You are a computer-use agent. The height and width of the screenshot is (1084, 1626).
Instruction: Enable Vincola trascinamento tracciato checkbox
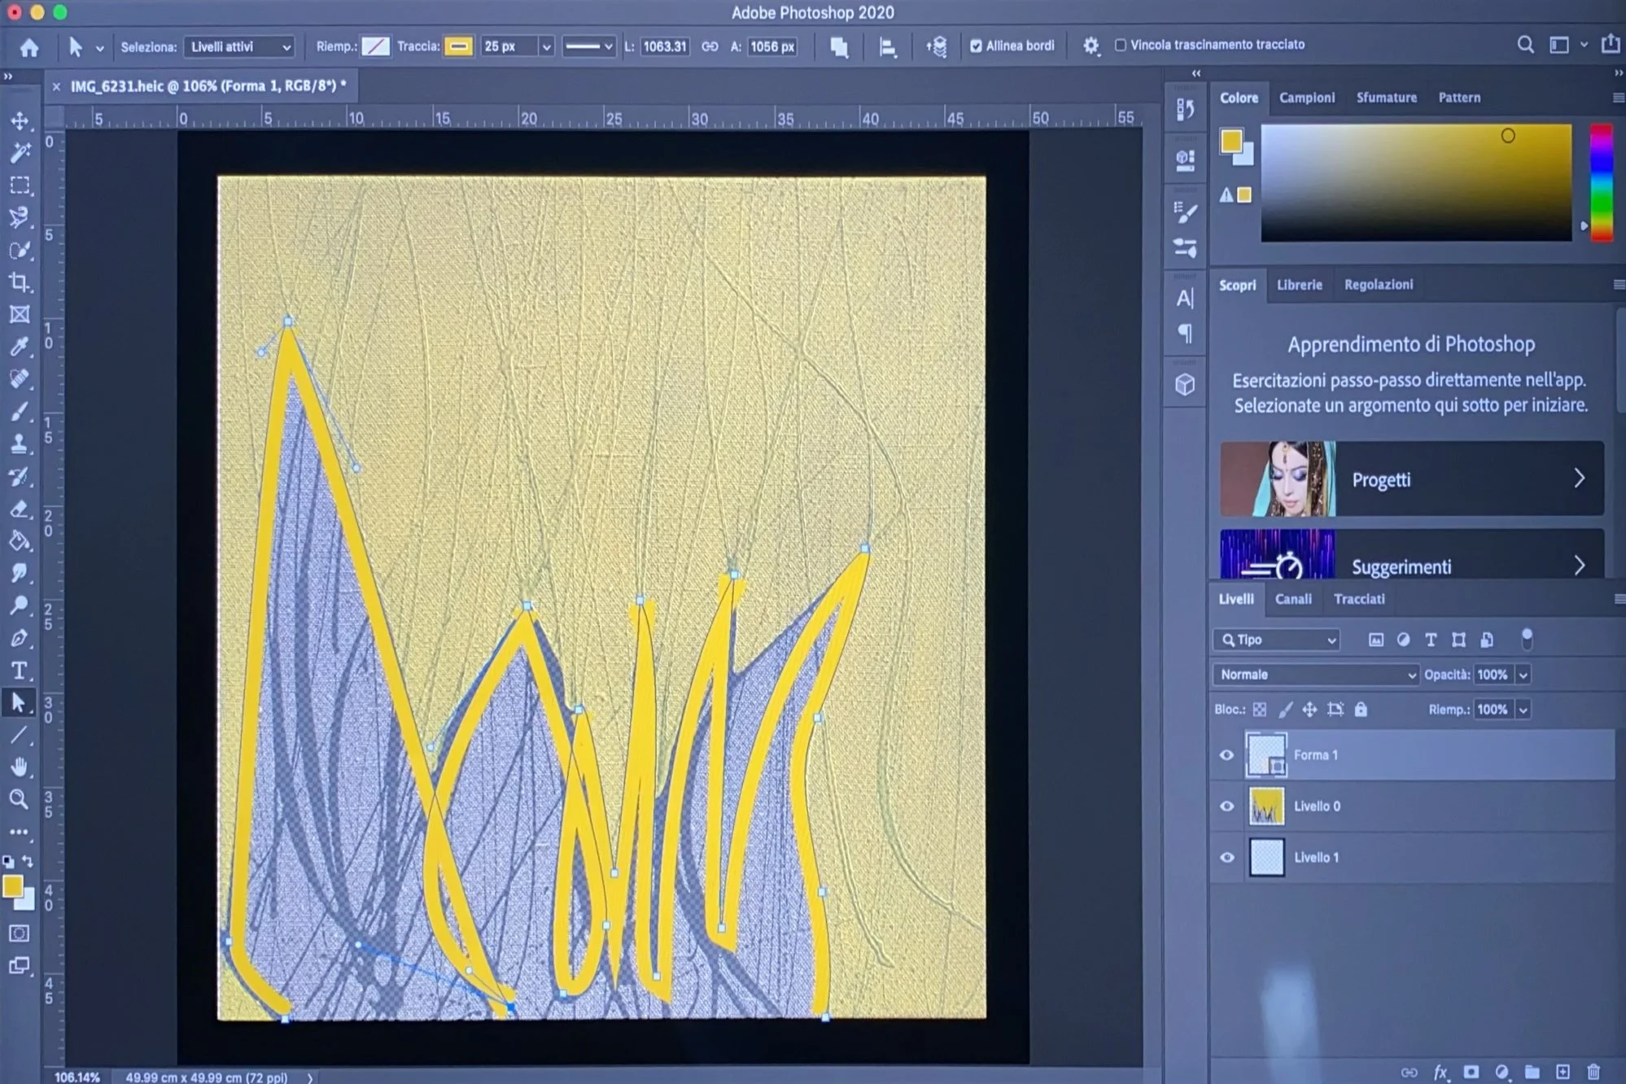[x=1121, y=45]
